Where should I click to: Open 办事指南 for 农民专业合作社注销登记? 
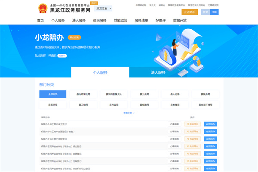[x=175, y=161]
